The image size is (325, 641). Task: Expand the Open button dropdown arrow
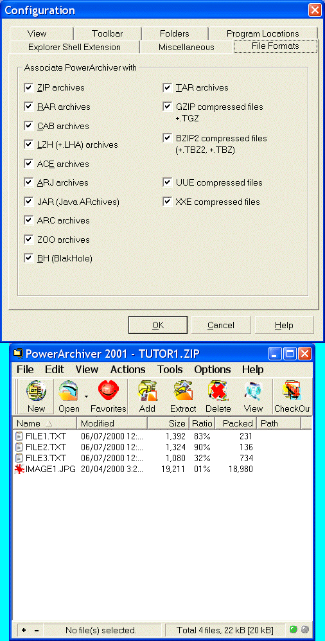tap(86, 396)
